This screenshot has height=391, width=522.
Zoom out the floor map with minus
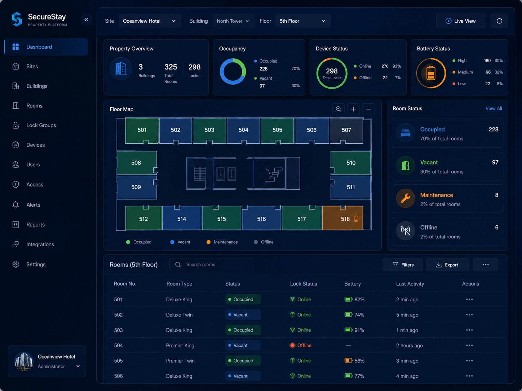click(368, 109)
